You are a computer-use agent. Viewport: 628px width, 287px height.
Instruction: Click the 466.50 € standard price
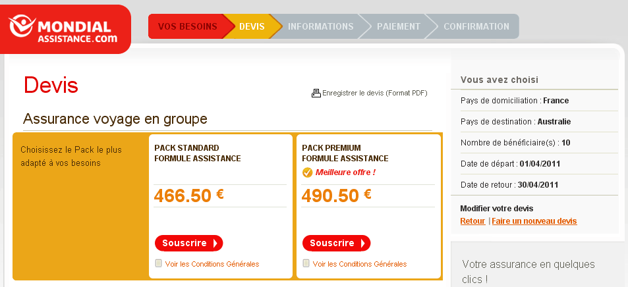pyautogui.click(x=188, y=196)
